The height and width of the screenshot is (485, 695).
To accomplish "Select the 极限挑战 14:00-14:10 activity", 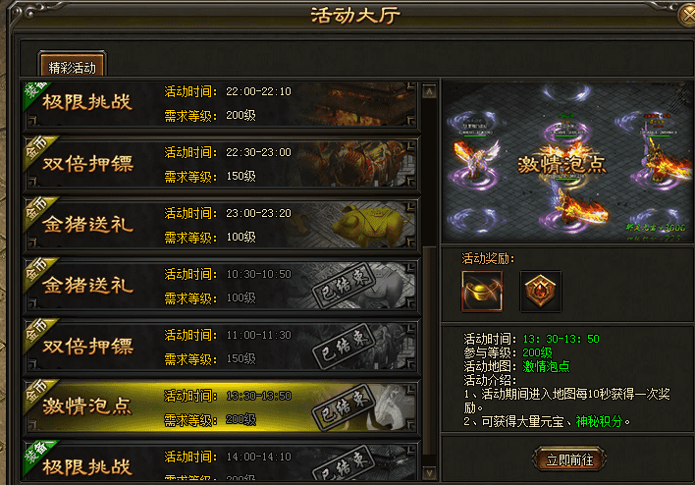I will pos(221,461).
